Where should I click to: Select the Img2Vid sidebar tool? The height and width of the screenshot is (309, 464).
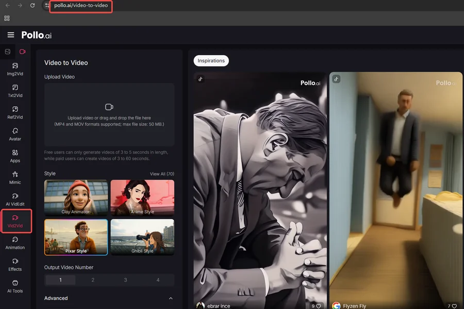tap(15, 69)
